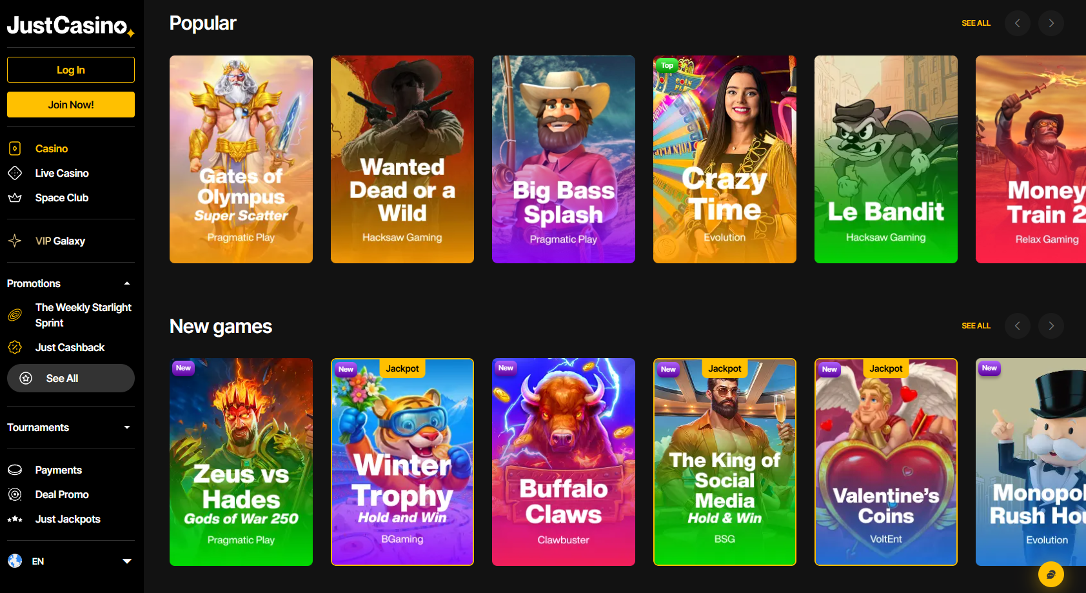The width and height of the screenshot is (1086, 593).
Task: Select the Live Casino diamond icon
Action: click(15, 173)
